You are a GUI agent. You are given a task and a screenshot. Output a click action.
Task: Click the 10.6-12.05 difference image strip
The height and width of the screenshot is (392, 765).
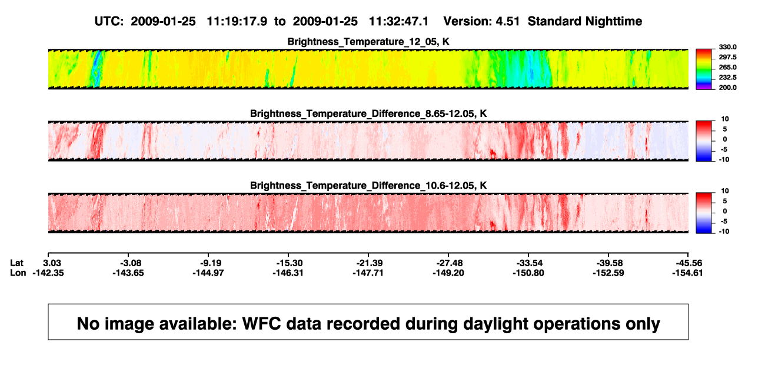click(x=368, y=213)
